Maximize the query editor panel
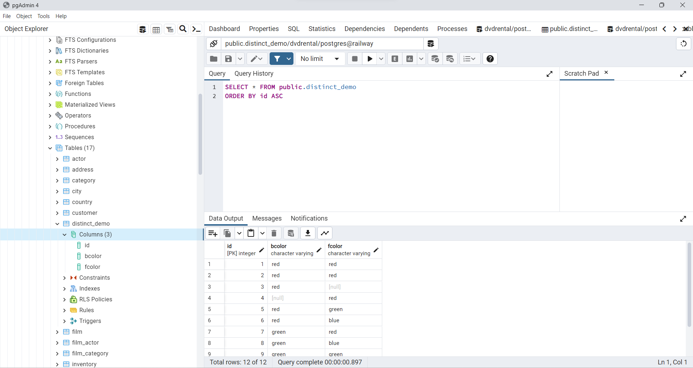693x368 pixels. (x=550, y=74)
